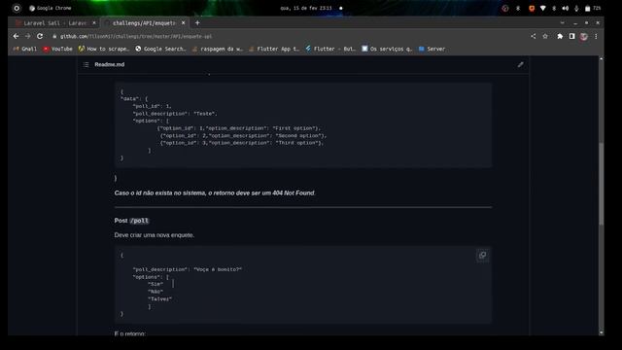Click the Readme.md file title
This screenshot has height=350, width=622.
point(110,64)
